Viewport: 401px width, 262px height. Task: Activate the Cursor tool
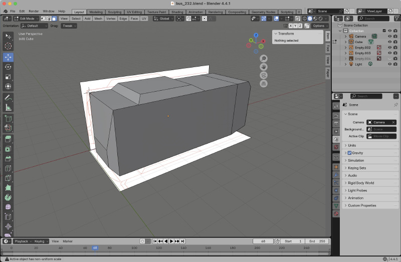pyautogui.click(x=8, y=46)
